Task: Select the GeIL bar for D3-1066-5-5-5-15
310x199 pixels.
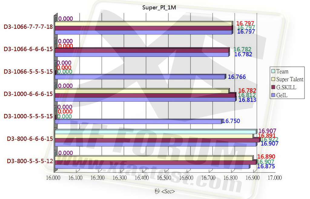Action: click(x=140, y=77)
